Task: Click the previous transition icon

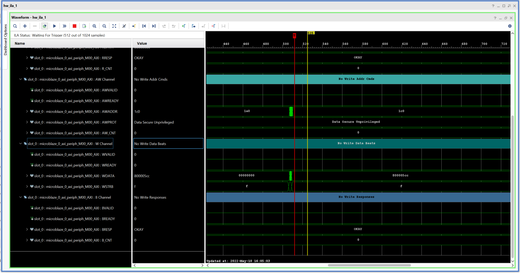Action: (164, 26)
